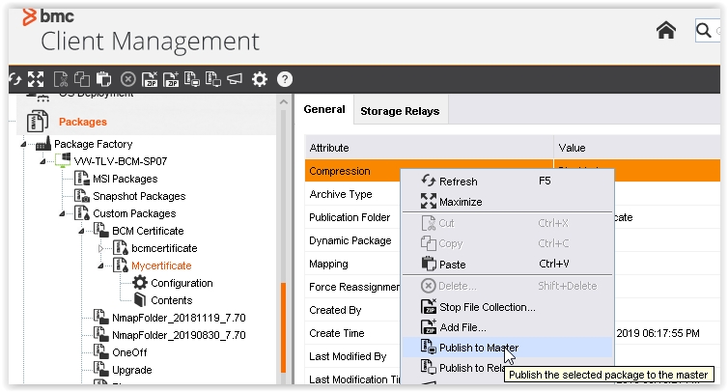
Task: Expand the bcmcertificate tree node
Action: 100,248
